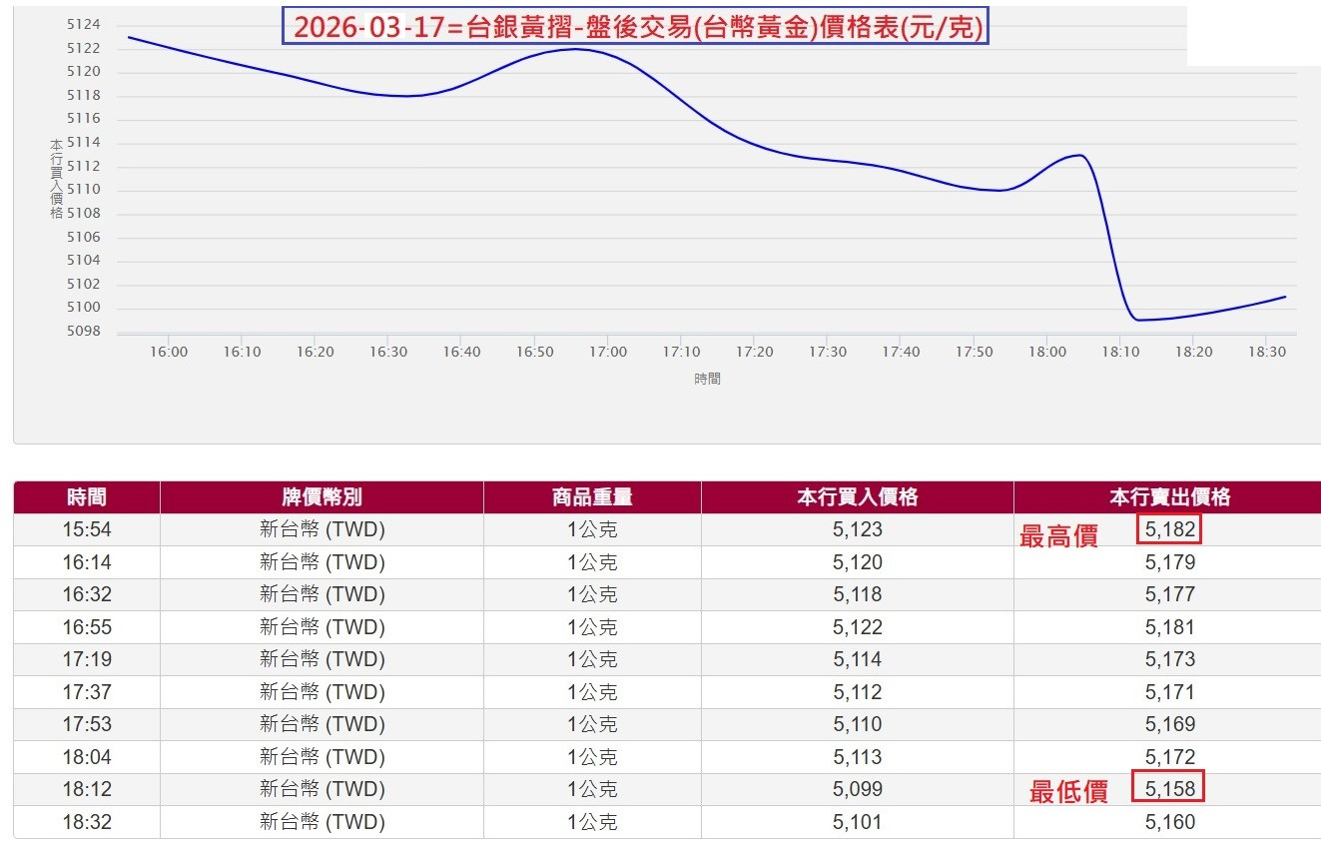Click the 商品重量 column header

(592, 497)
